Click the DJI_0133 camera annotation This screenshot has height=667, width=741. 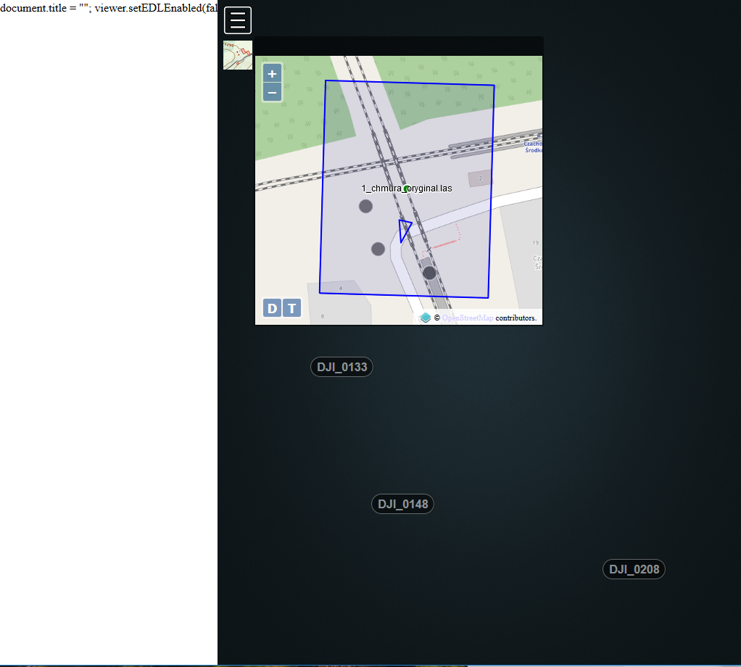click(x=341, y=366)
